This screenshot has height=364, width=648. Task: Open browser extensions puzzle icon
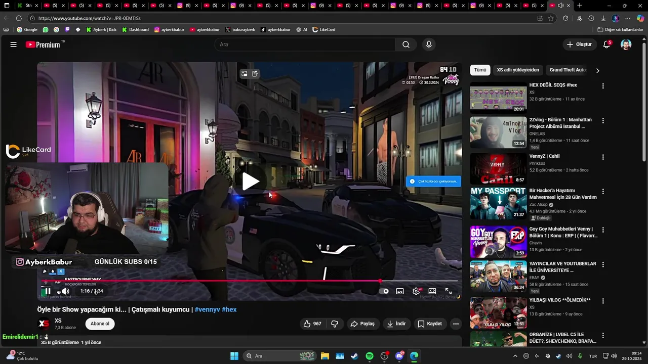pyautogui.click(x=566, y=18)
